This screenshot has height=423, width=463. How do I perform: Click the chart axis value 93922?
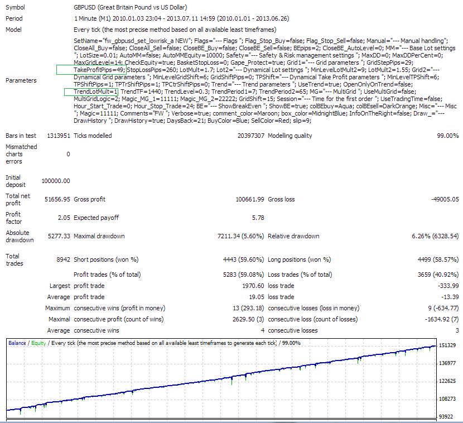(446, 416)
